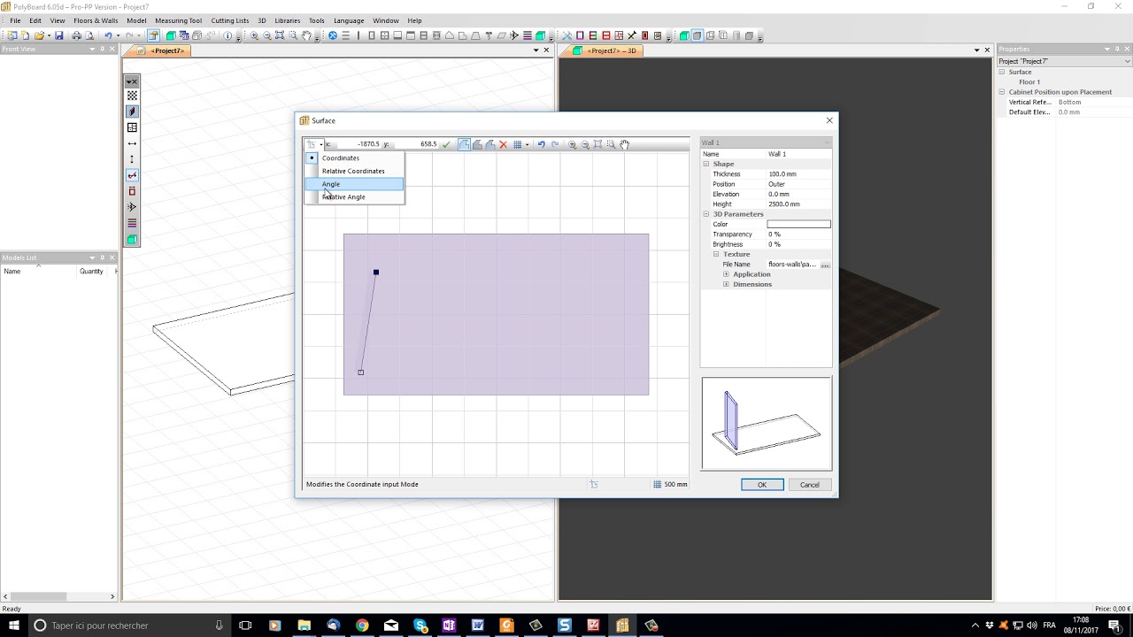Image resolution: width=1133 pixels, height=637 pixels.
Task: Select the dark blue square point handle
Action: coord(376,272)
